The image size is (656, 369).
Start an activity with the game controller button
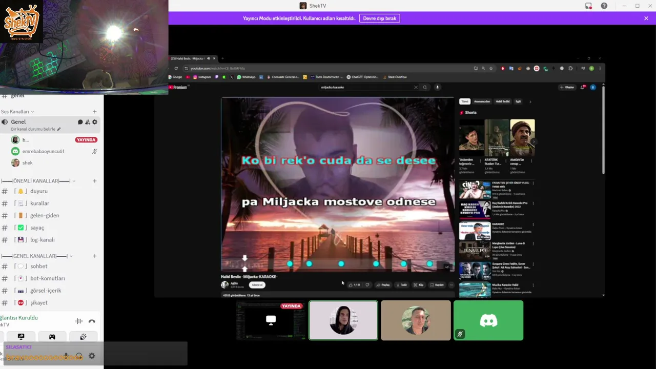[52, 337]
